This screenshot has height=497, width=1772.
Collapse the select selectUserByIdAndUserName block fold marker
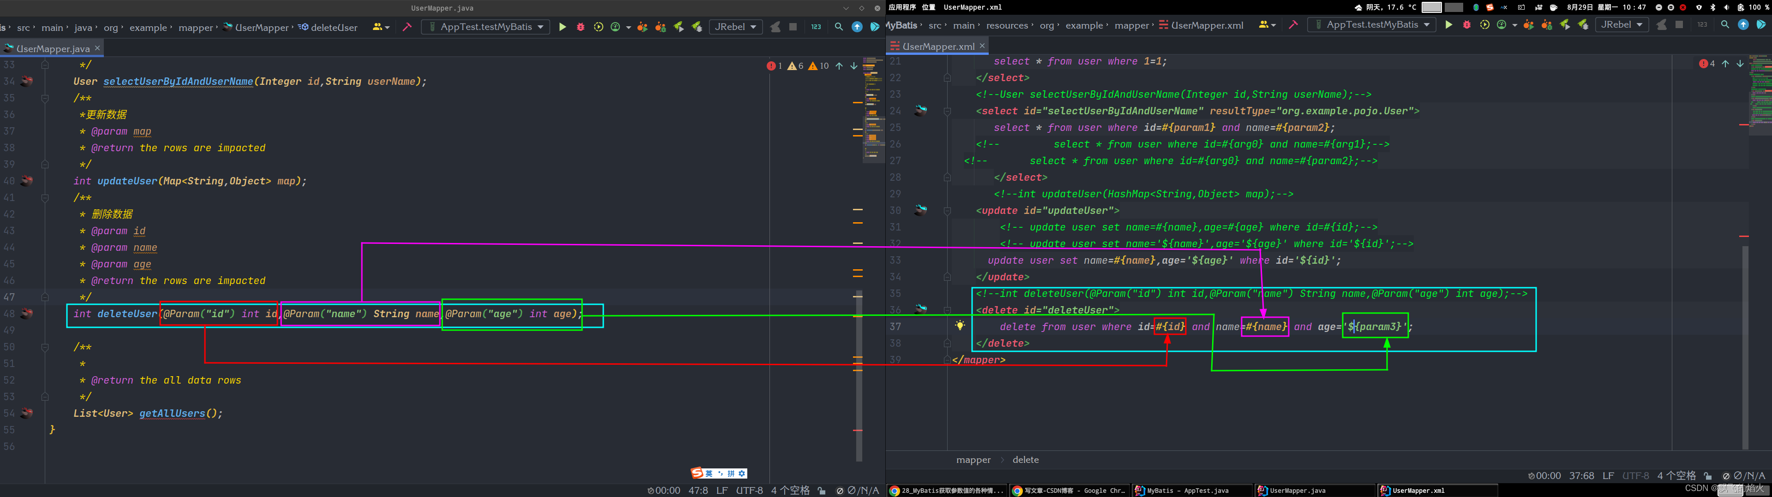click(x=947, y=112)
